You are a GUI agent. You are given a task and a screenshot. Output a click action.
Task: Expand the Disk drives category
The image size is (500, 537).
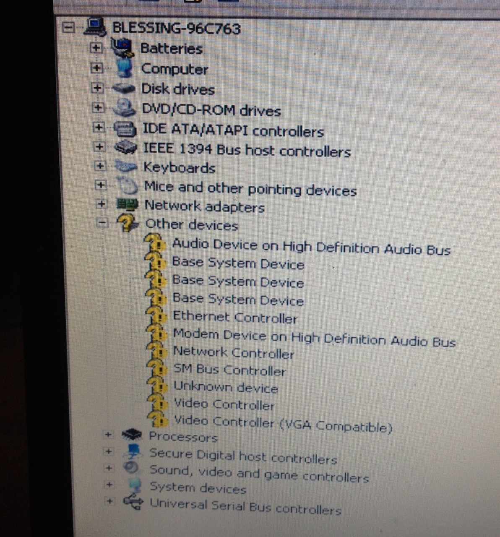97,88
